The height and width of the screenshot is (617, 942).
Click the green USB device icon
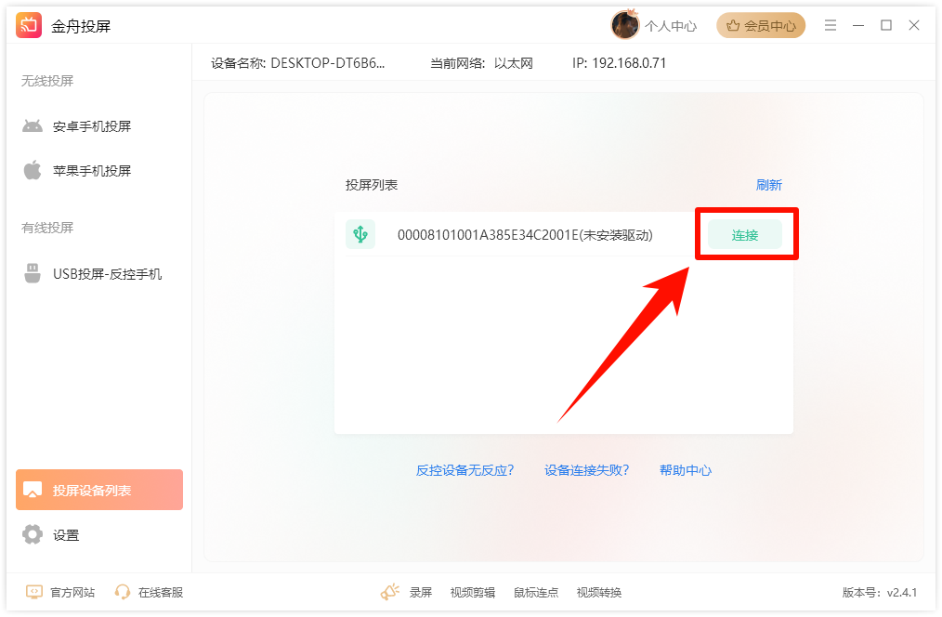(360, 234)
